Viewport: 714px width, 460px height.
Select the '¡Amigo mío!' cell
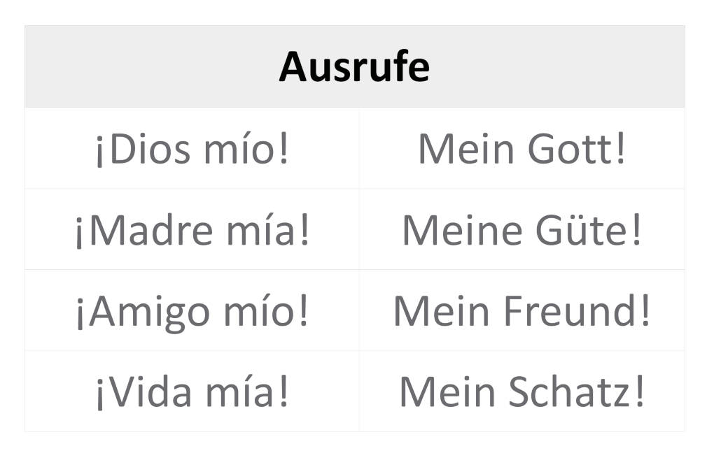click(x=192, y=311)
